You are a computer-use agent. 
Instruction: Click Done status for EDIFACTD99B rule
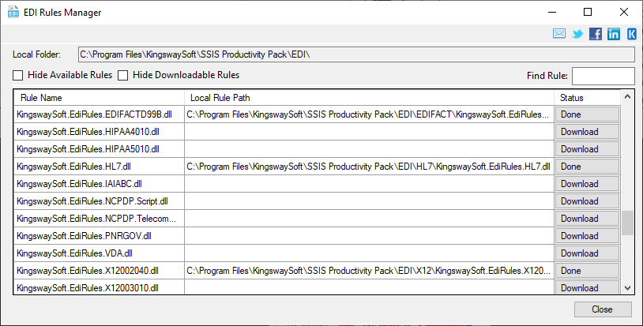click(587, 114)
